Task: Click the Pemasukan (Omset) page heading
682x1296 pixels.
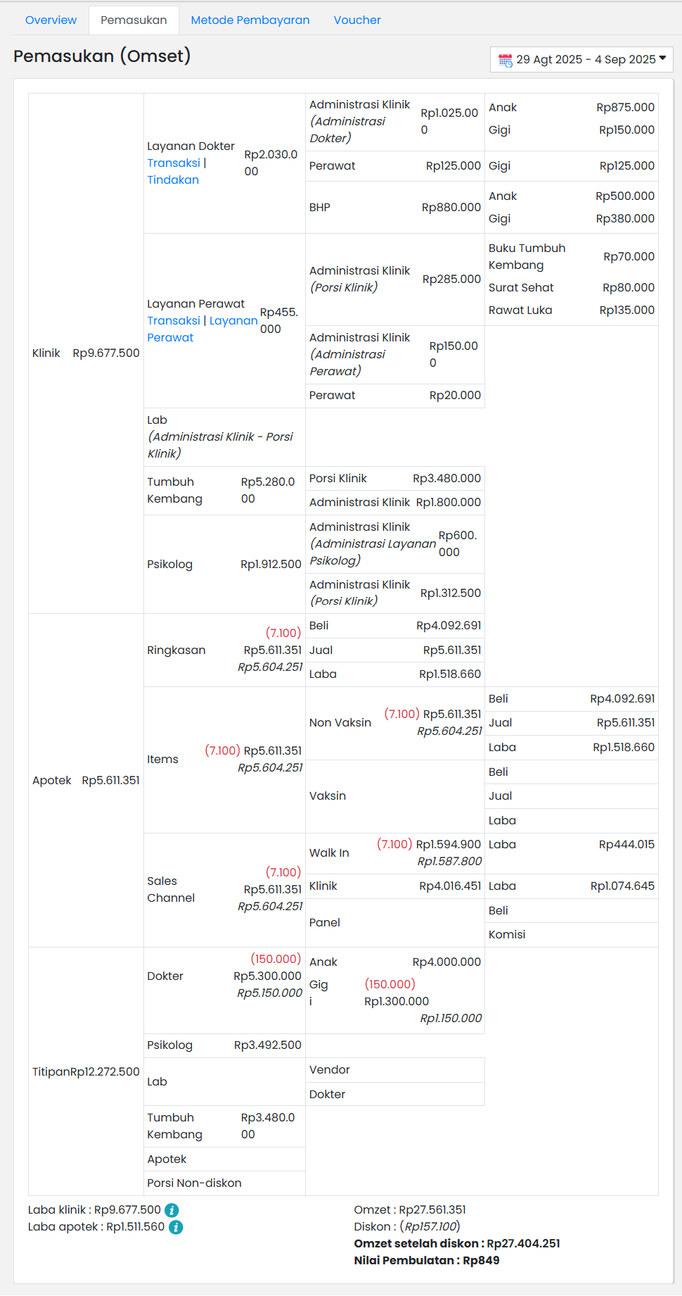Action: [x=102, y=56]
